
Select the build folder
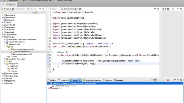10,61
